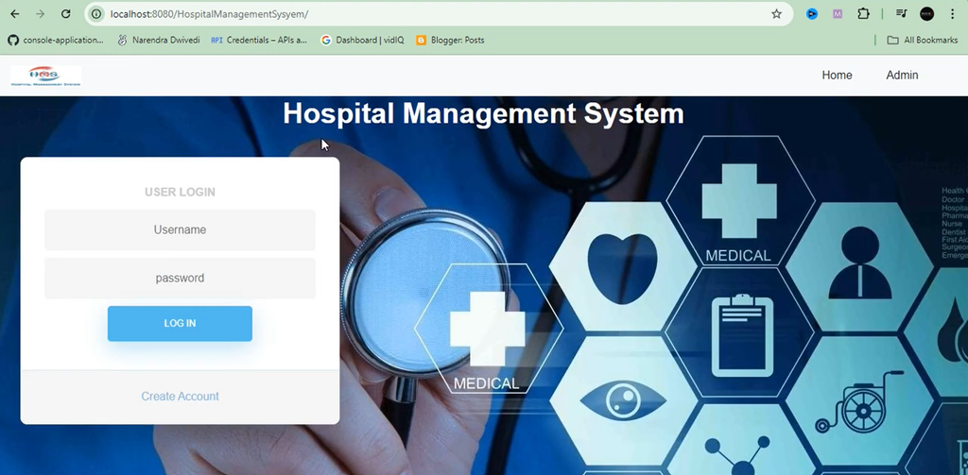Open the Blogger: Posts bookmark

coord(450,40)
